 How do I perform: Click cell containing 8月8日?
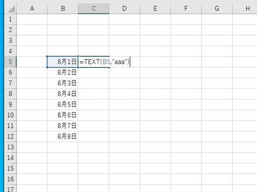pos(63,137)
